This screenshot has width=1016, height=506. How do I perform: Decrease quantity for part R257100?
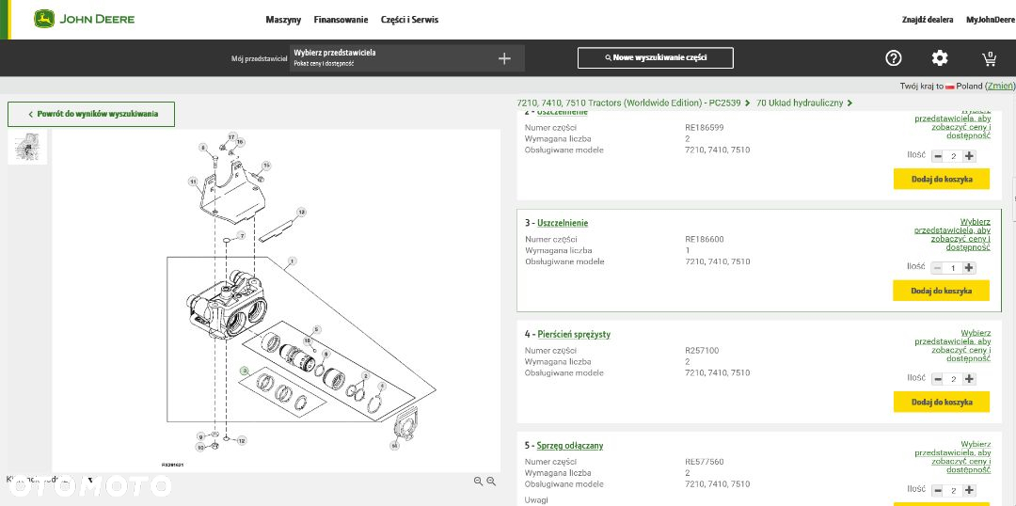938,379
